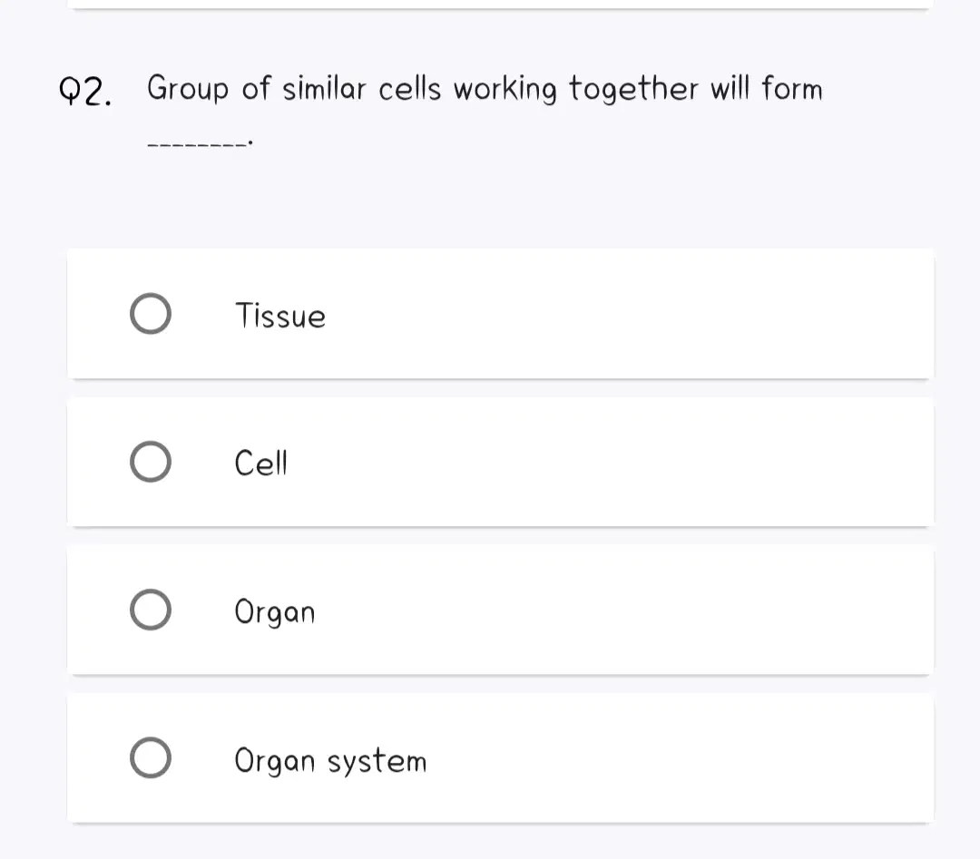Tap empty area of Tissue option card
This screenshot has width=980, height=859.
pyautogui.click(x=625, y=314)
